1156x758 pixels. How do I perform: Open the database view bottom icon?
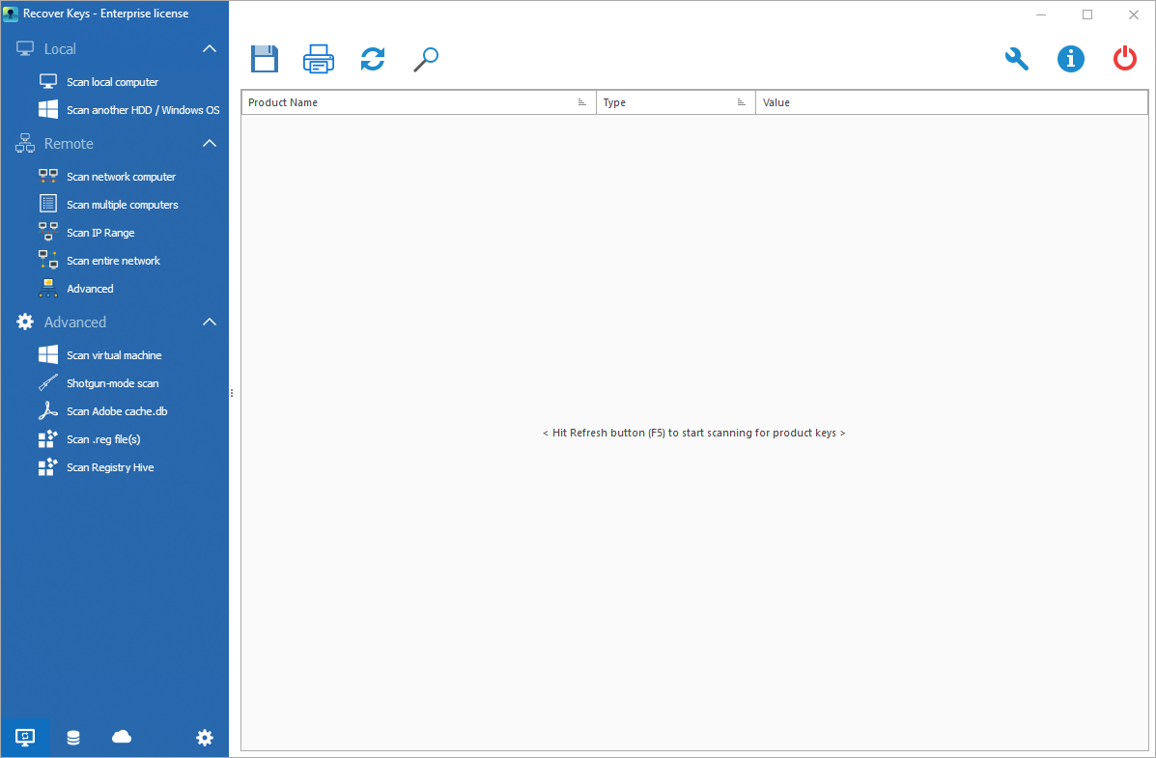tap(73, 738)
